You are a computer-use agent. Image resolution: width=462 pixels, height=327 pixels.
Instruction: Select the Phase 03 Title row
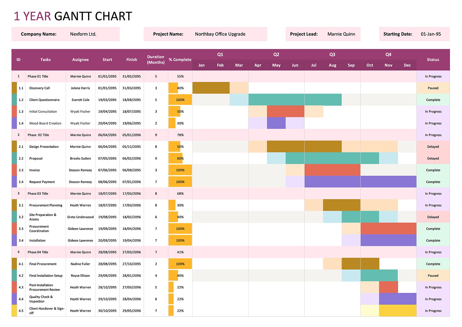click(x=45, y=193)
